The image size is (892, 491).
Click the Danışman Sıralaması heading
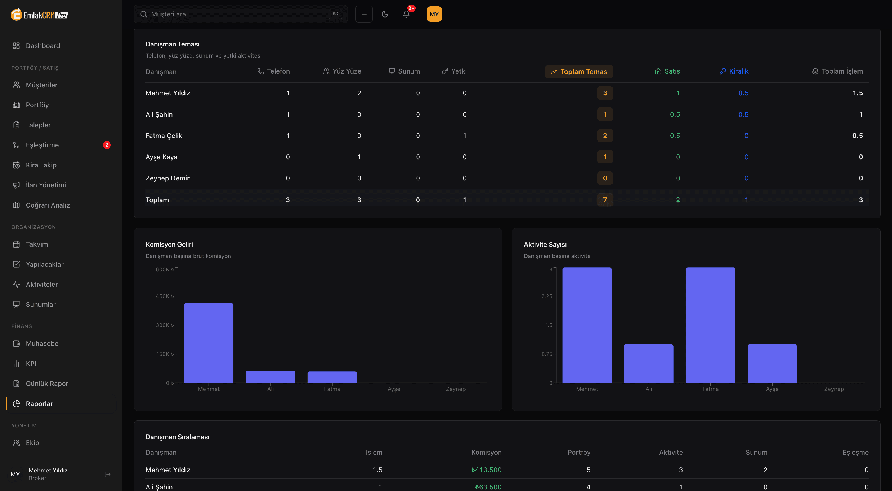point(177,437)
